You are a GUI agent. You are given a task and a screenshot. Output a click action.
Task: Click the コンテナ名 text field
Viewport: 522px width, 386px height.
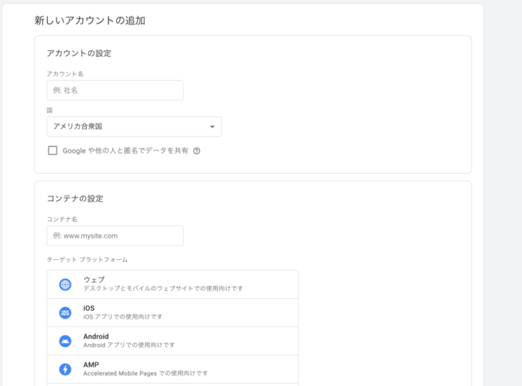point(114,235)
